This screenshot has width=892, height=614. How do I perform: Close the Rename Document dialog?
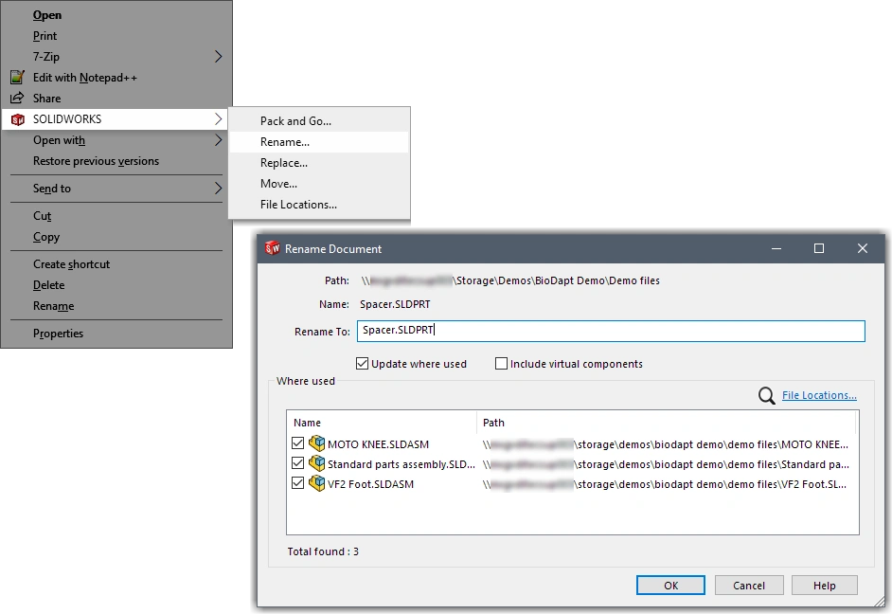[863, 248]
